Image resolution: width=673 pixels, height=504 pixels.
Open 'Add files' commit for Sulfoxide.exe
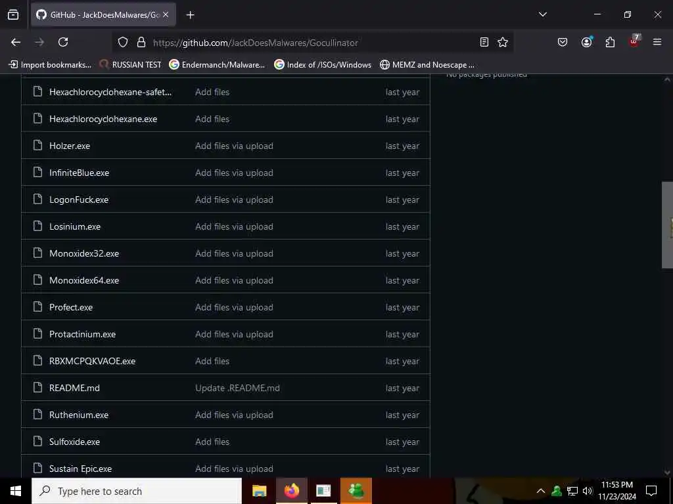[212, 442]
